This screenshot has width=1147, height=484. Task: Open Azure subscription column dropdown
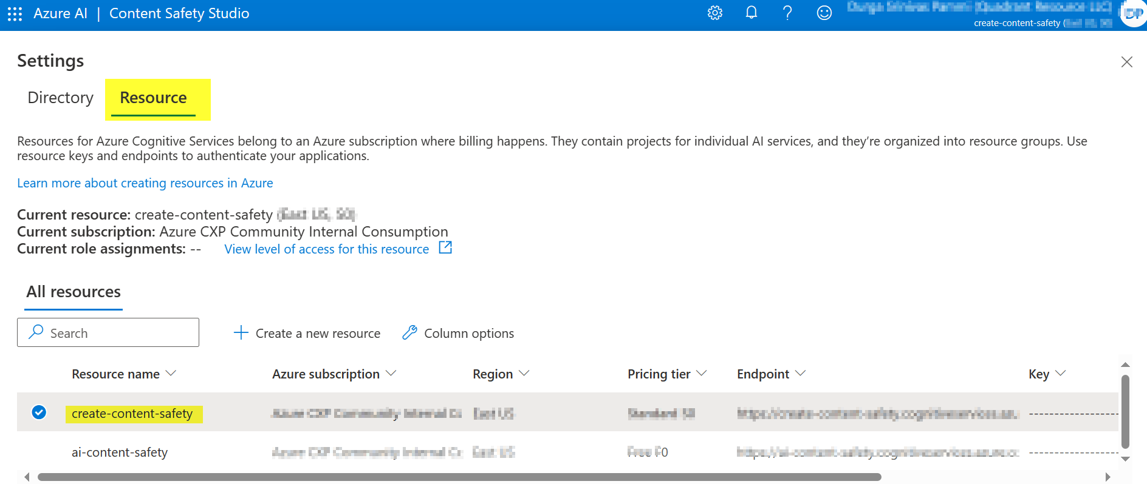(x=391, y=373)
